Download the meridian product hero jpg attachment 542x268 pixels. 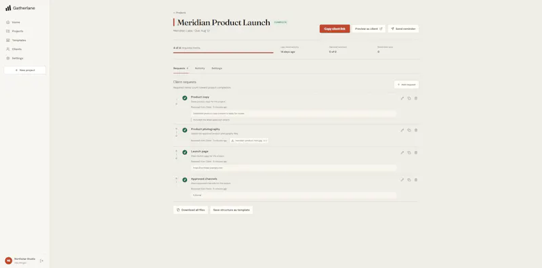coord(249,141)
